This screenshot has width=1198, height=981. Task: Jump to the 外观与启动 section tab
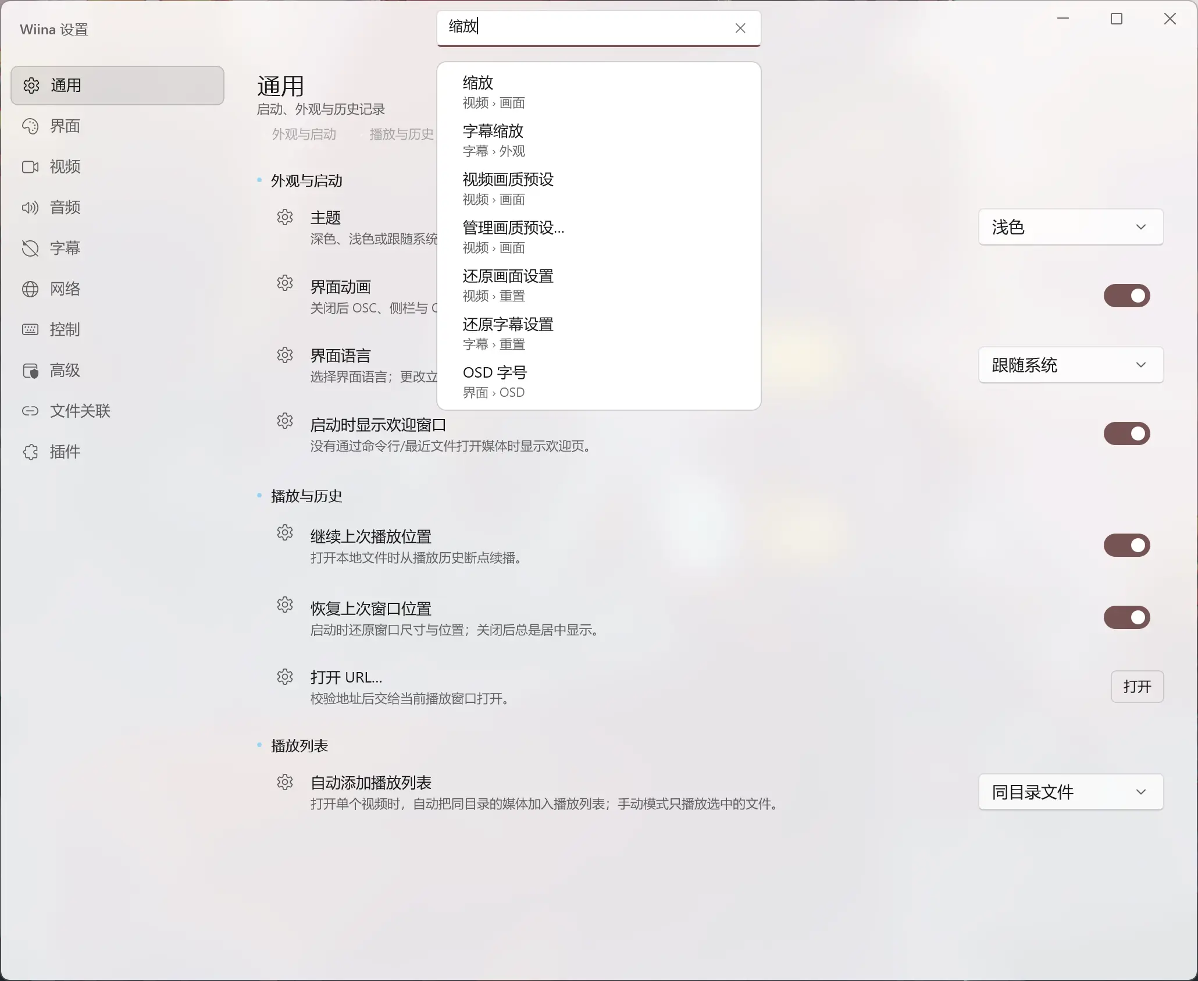click(x=304, y=134)
